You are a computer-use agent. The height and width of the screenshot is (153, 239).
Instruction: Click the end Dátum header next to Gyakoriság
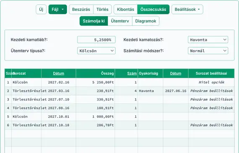[176, 74]
